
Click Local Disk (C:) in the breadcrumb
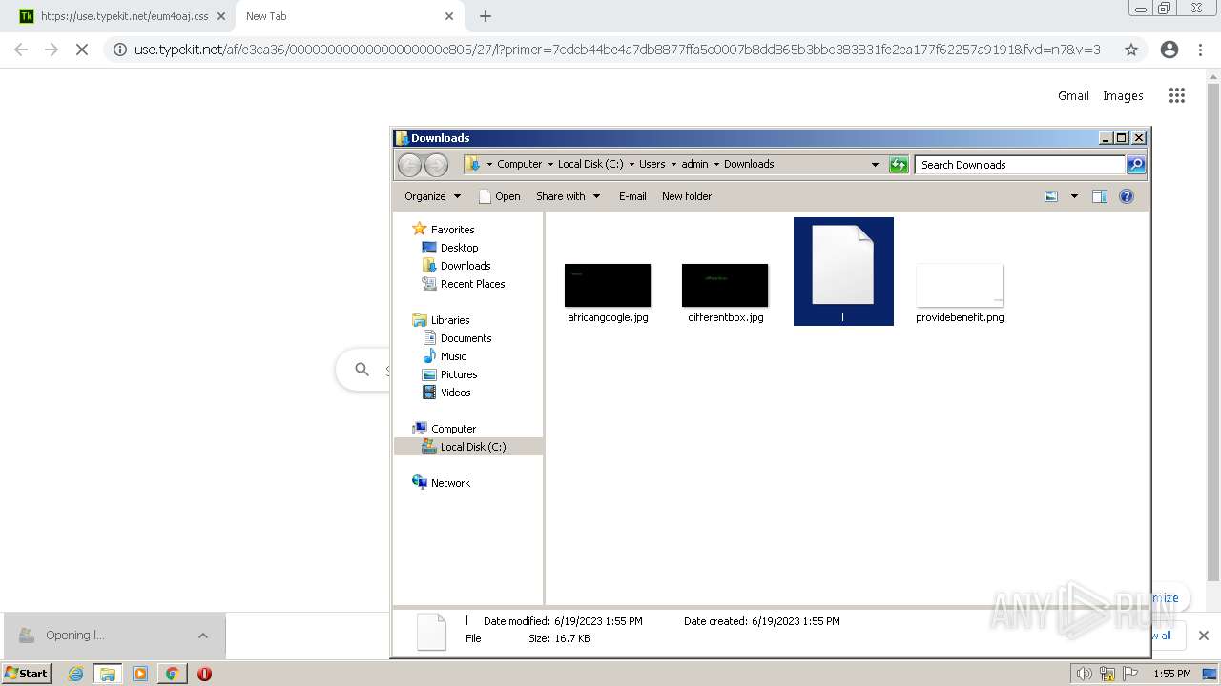(590, 164)
